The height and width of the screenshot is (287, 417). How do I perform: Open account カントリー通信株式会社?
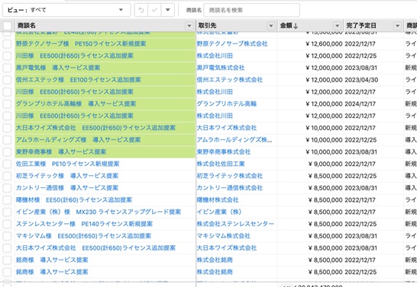(230, 188)
